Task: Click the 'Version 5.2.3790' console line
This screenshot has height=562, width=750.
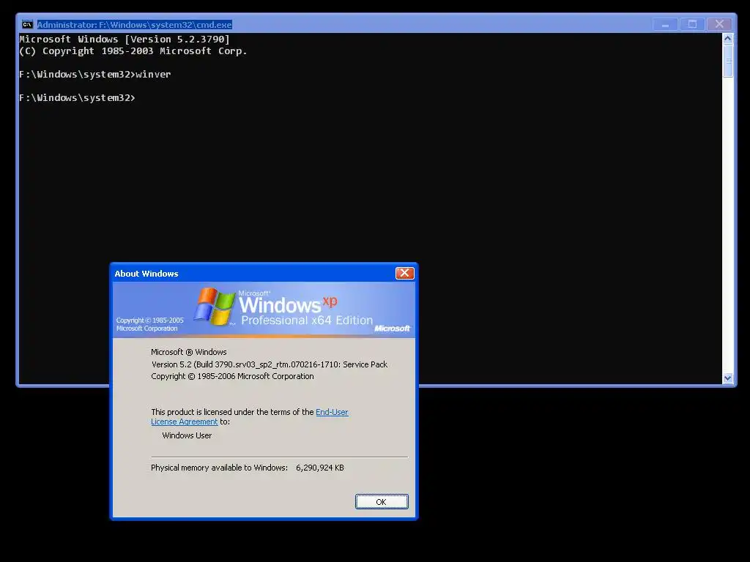Action: click(125, 40)
